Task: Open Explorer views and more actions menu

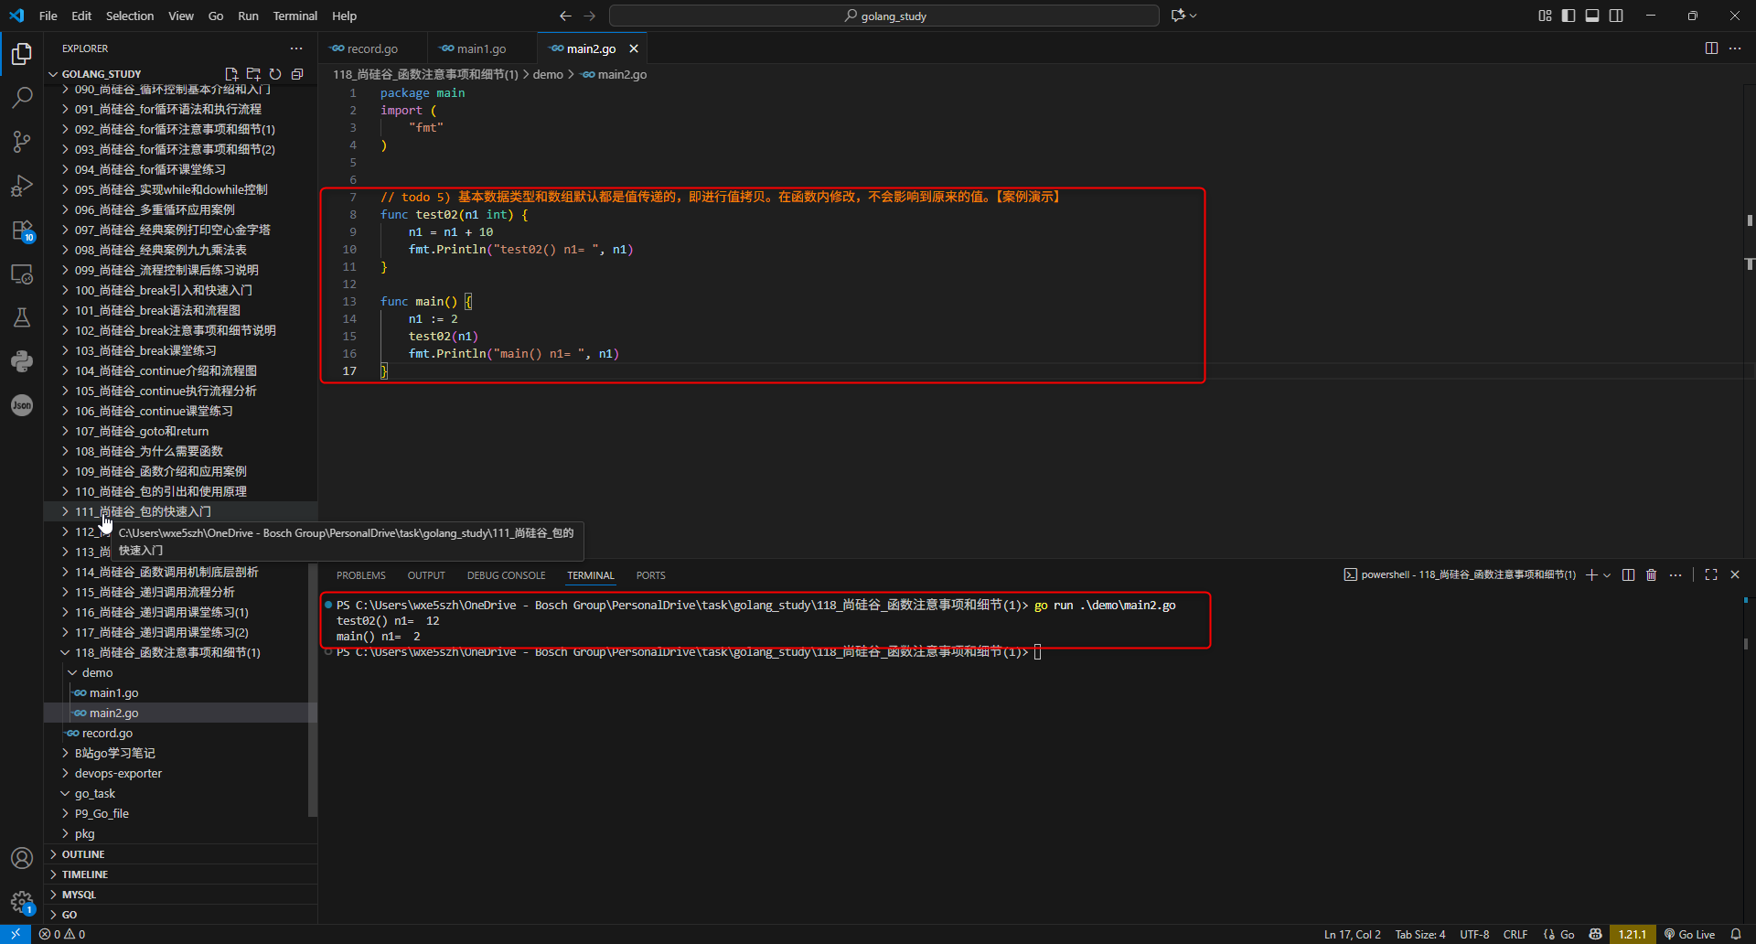Action: [296, 48]
